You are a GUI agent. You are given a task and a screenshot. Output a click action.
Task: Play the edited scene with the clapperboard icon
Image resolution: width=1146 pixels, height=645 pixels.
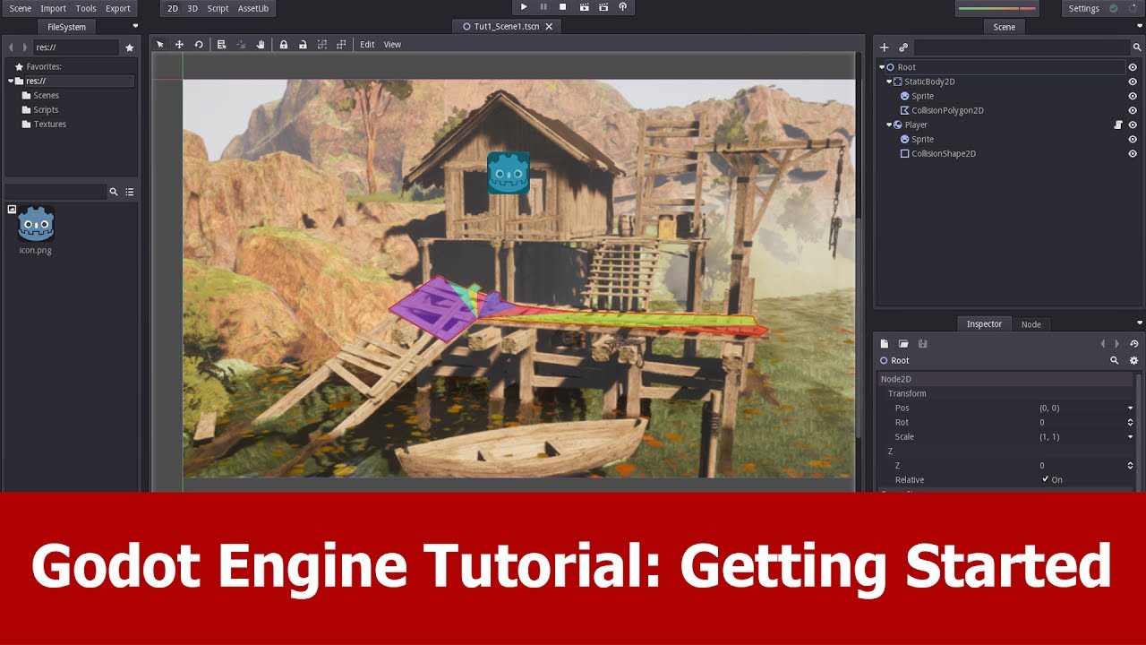[x=584, y=7]
